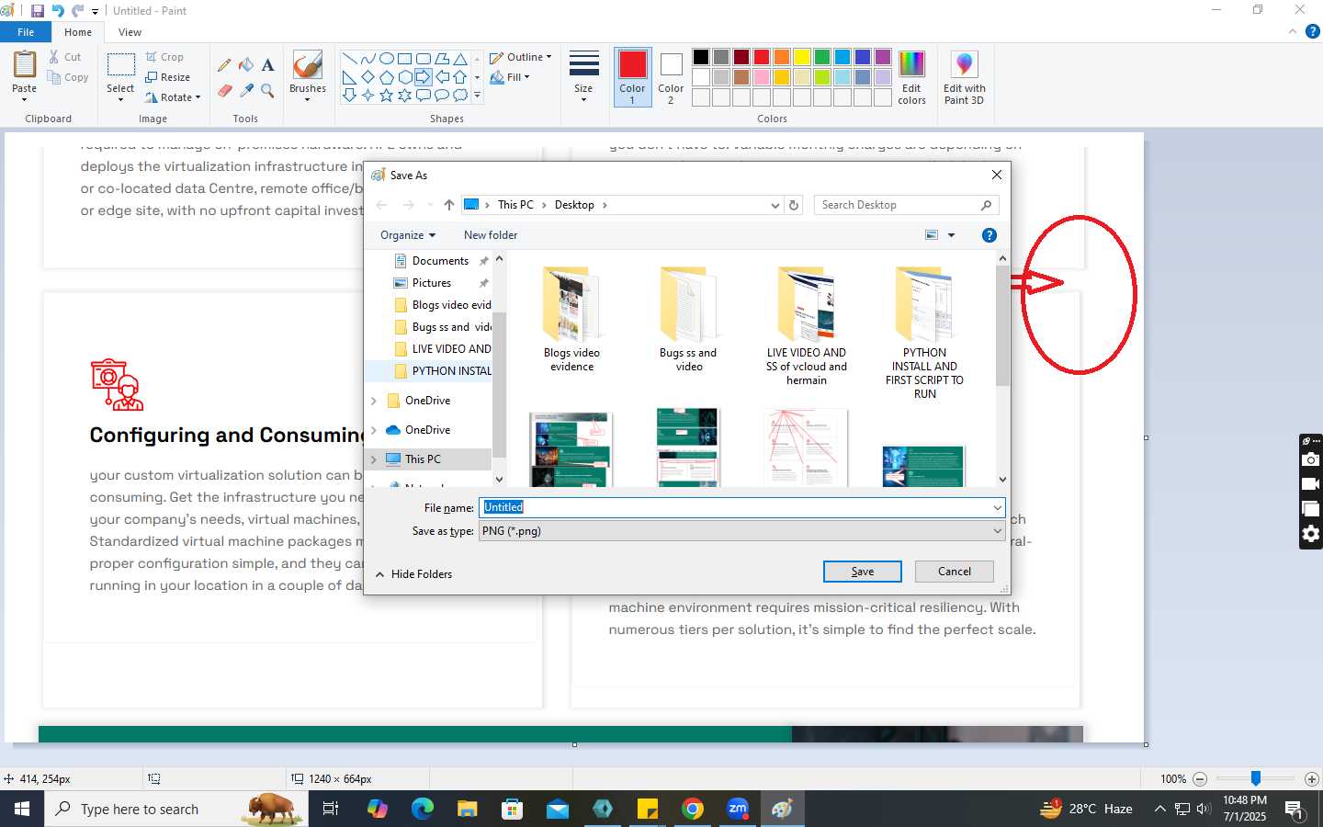Select the Color picker eyedropper tool
1323x827 pixels.
click(x=246, y=90)
